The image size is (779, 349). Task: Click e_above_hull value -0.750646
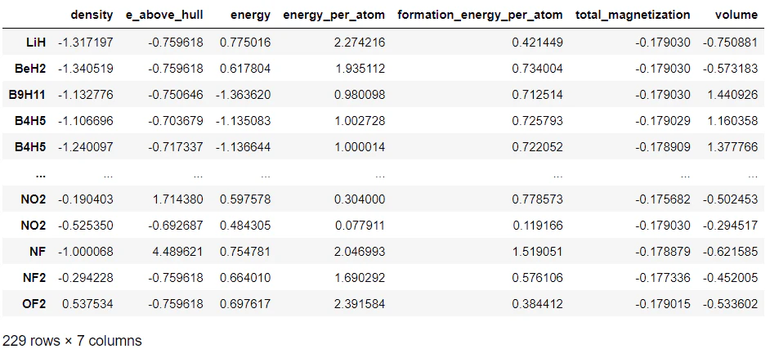pyautogui.click(x=176, y=94)
